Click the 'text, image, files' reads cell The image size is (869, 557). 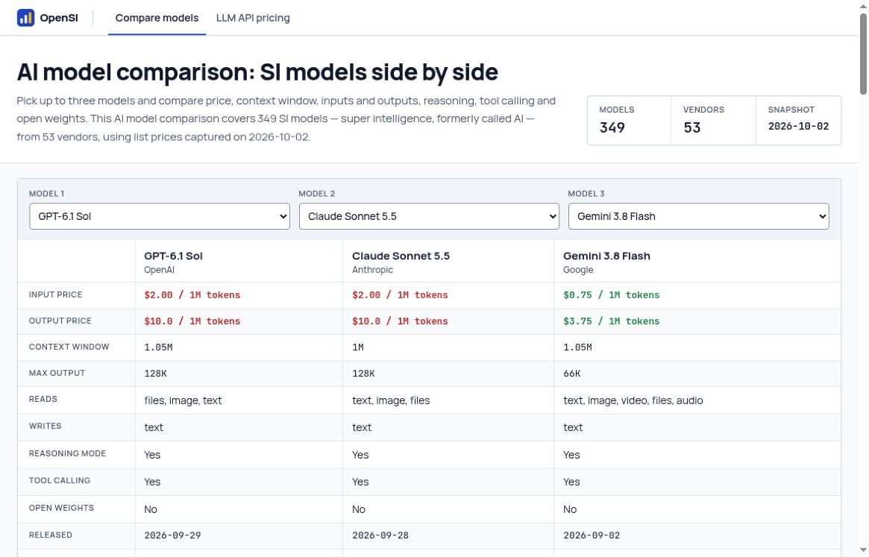(x=391, y=400)
